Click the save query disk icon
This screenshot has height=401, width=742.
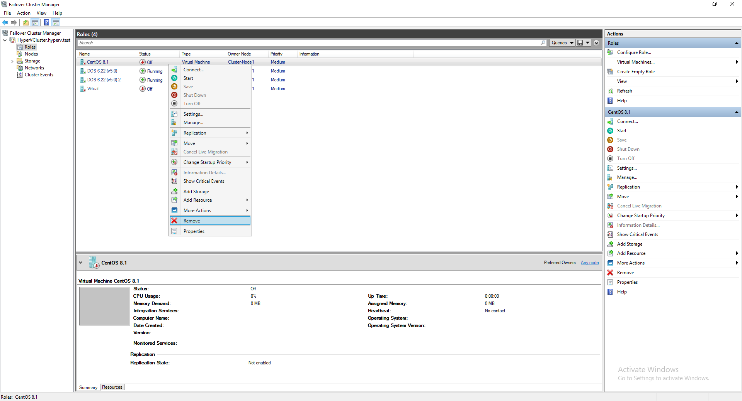[580, 43]
